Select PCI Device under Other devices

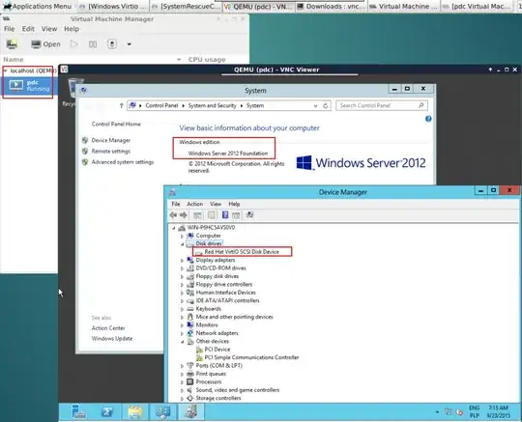[217, 350]
